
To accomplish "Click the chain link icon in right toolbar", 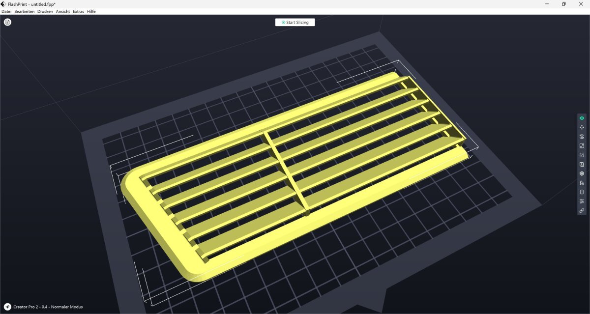I will (582, 210).
